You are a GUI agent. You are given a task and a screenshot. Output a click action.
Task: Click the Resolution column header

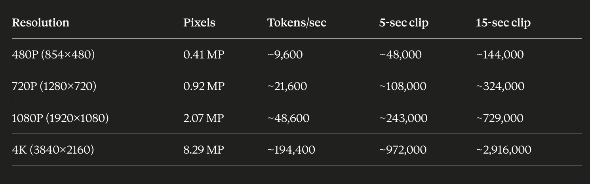(40, 23)
